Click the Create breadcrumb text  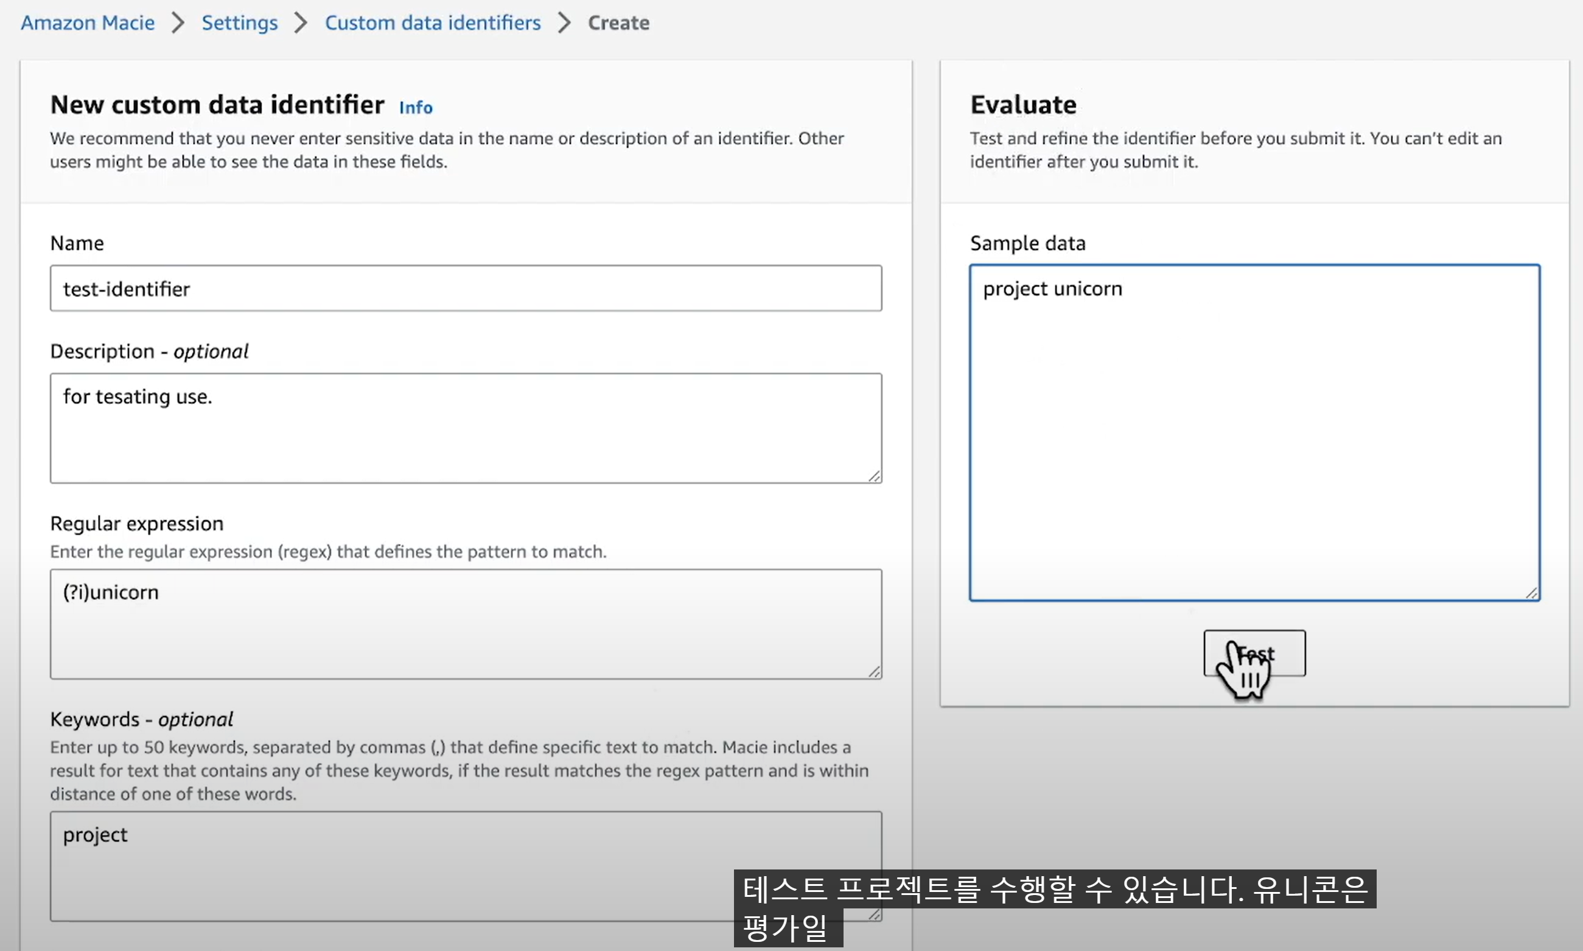pyautogui.click(x=618, y=23)
